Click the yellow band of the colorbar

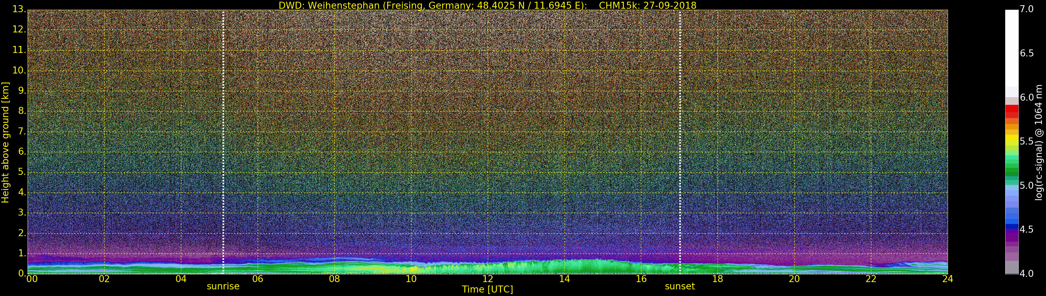click(x=1012, y=138)
